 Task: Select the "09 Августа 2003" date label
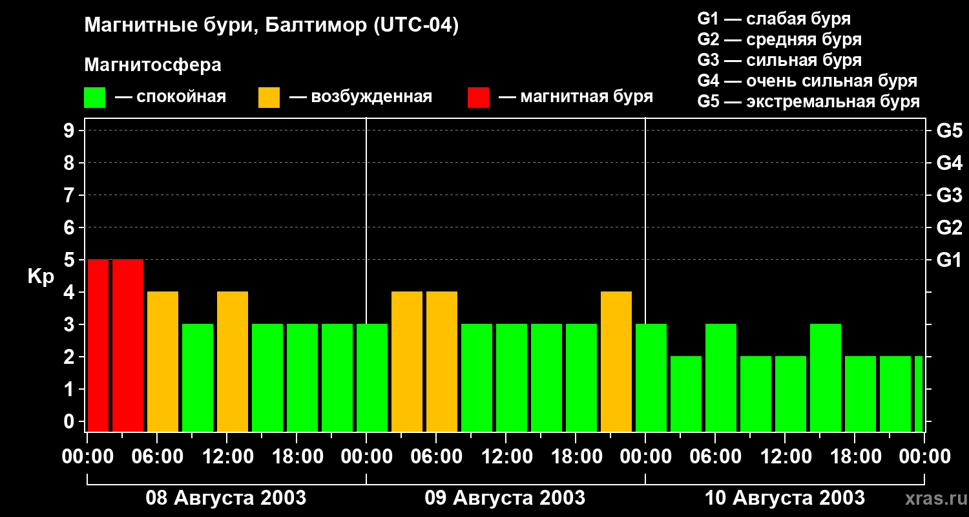pos(505,498)
